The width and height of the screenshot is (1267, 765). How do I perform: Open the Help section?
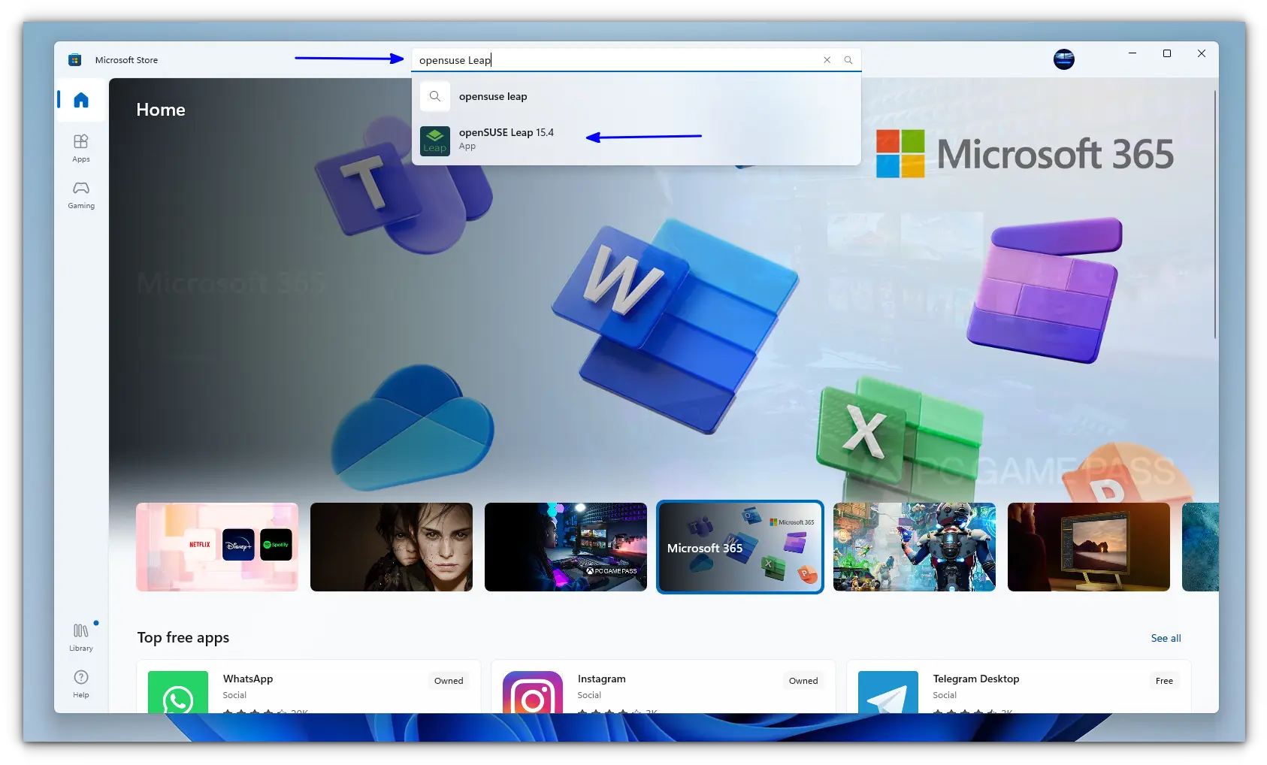click(81, 684)
